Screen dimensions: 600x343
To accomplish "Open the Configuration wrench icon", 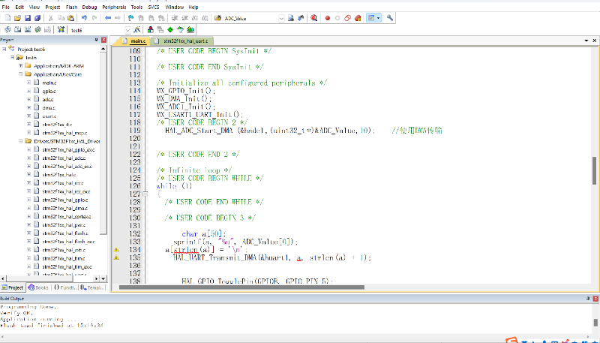I will coord(390,17).
